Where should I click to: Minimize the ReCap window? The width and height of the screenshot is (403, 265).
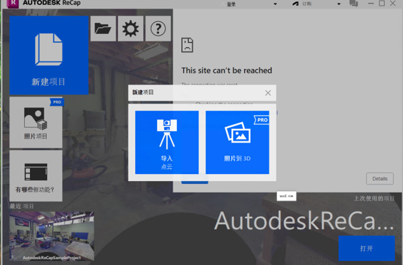click(371, 3)
